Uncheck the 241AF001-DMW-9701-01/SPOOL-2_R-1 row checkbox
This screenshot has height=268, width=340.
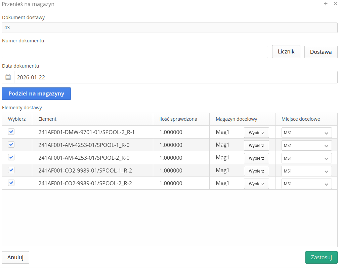tap(11, 132)
